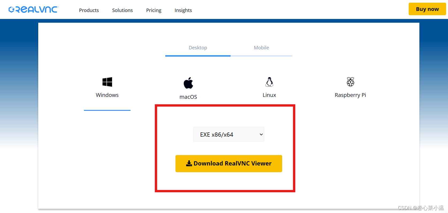Click the Raspberry Pi label text
Image resolution: width=448 pixels, height=213 pixels.
tap(350, 95)
